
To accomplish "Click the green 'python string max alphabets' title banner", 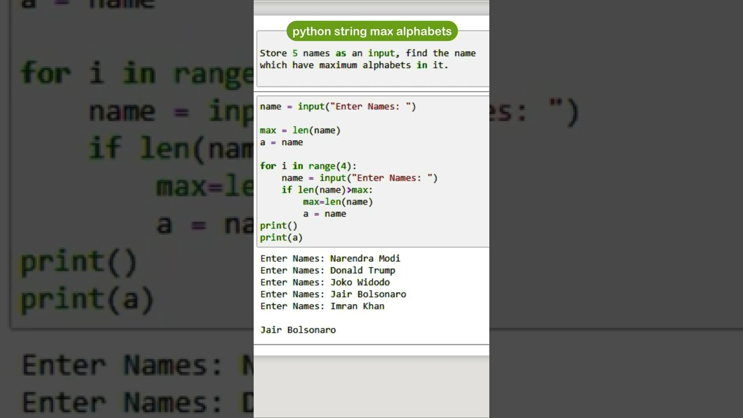I will pos(372,31).
